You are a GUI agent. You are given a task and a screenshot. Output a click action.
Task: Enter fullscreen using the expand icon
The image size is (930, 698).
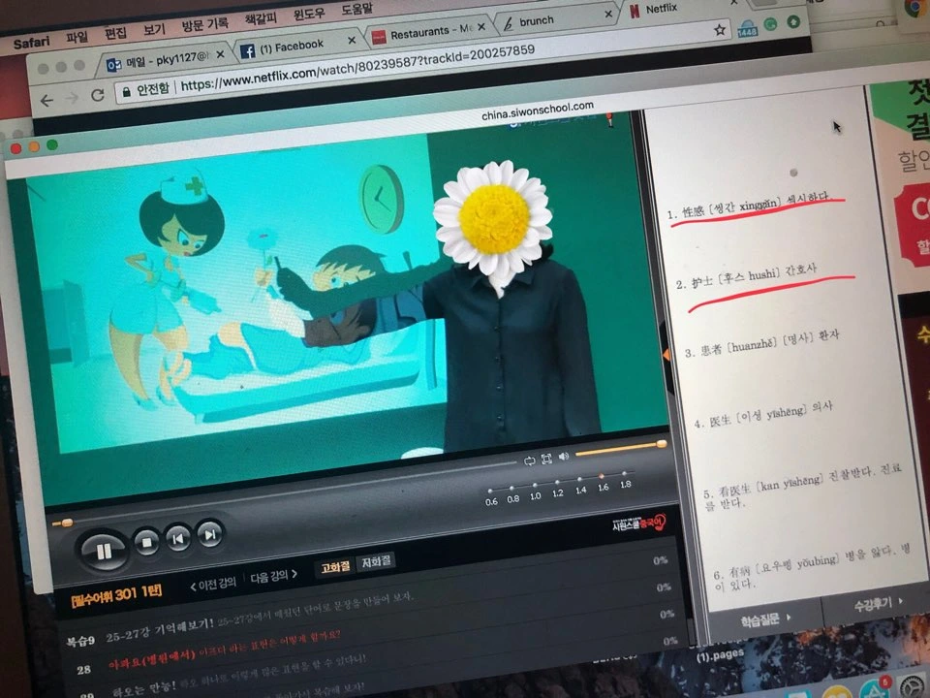546,459
